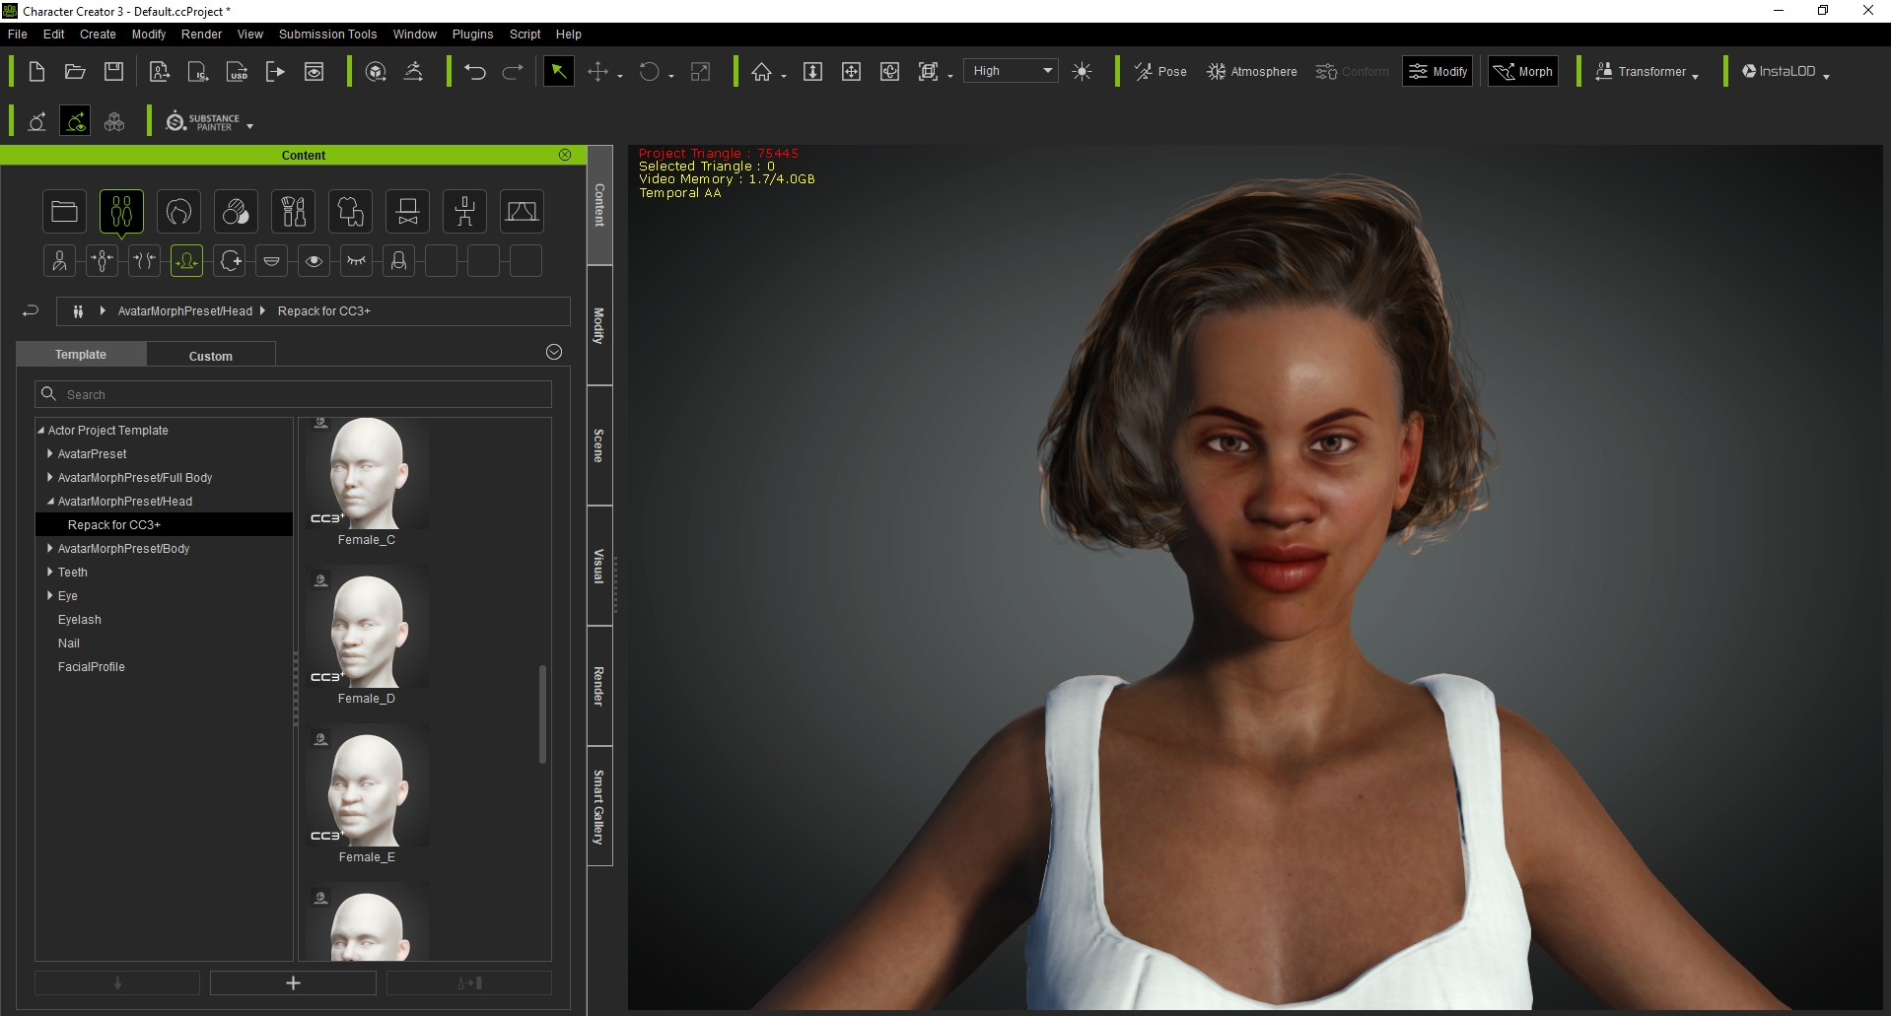Toggle the Modify panel button

tap(1437, 71)
